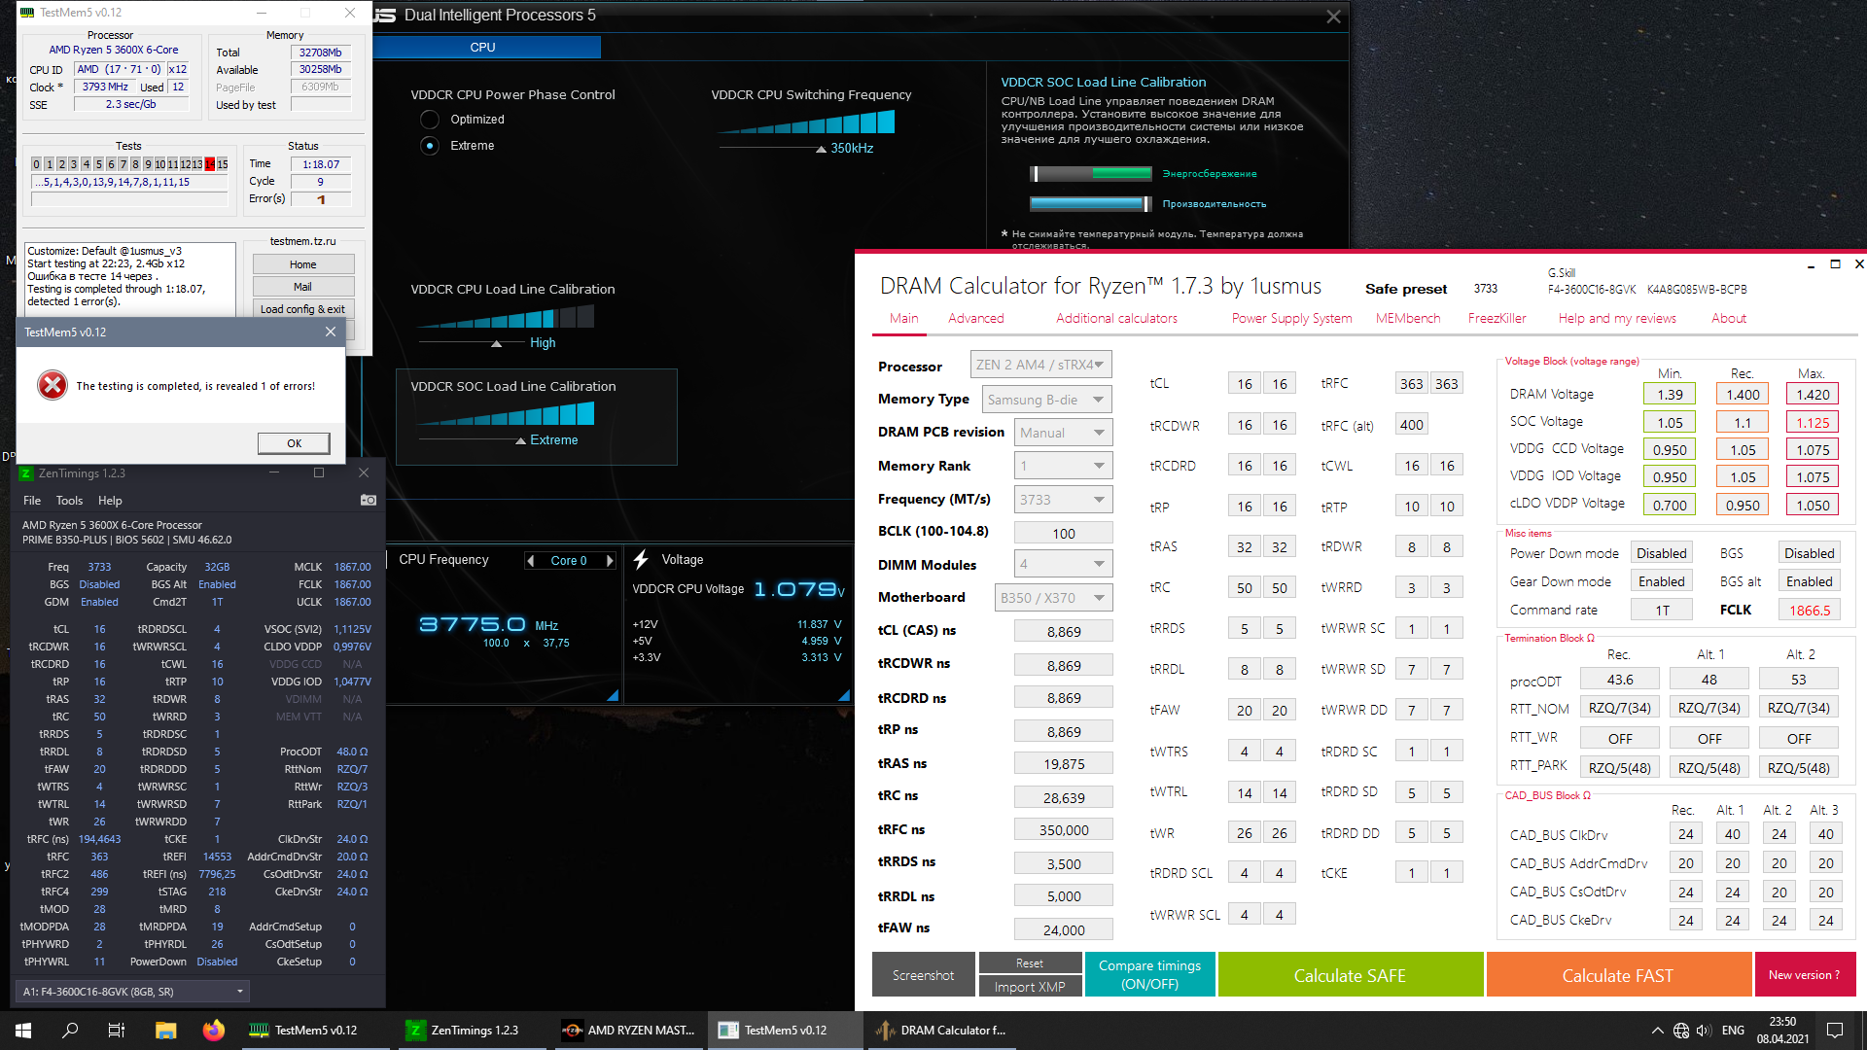The width and height of the screenshot is (1867, 1050).
Task: Click the volume icon in the system tray
Action: point(1703,1030)
